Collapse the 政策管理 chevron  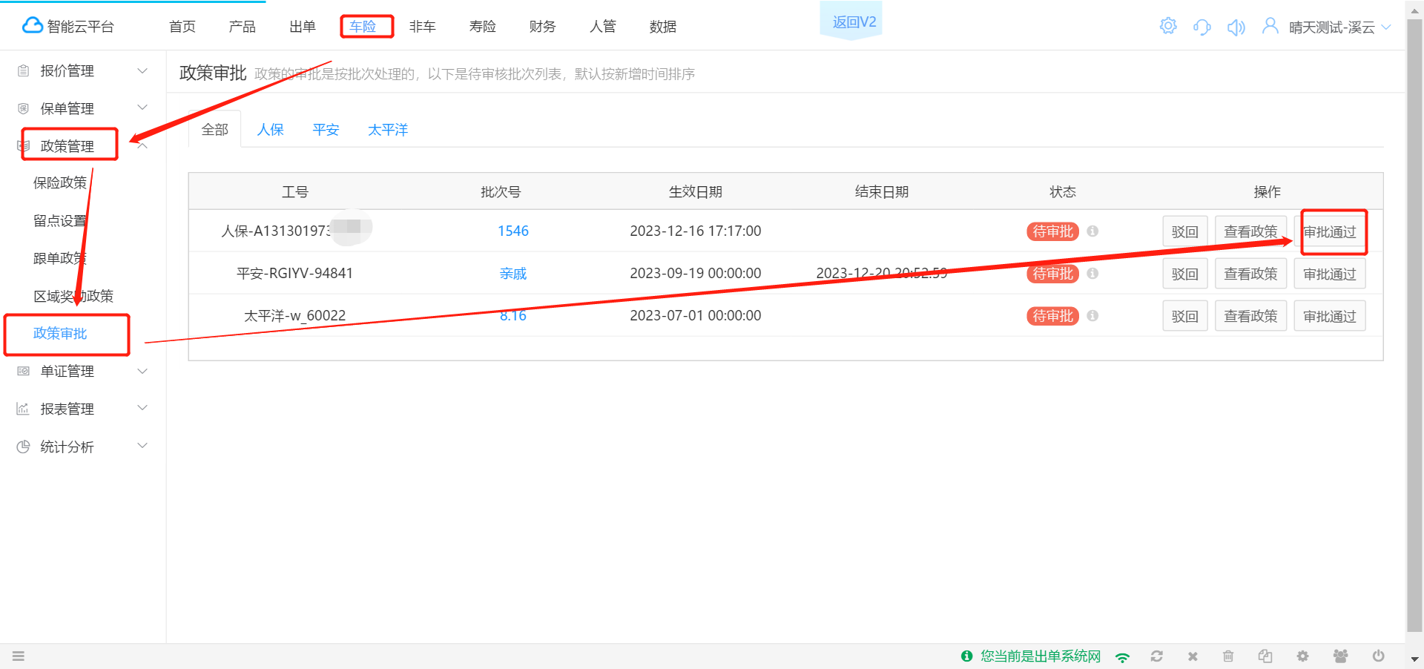click(142, 145)
